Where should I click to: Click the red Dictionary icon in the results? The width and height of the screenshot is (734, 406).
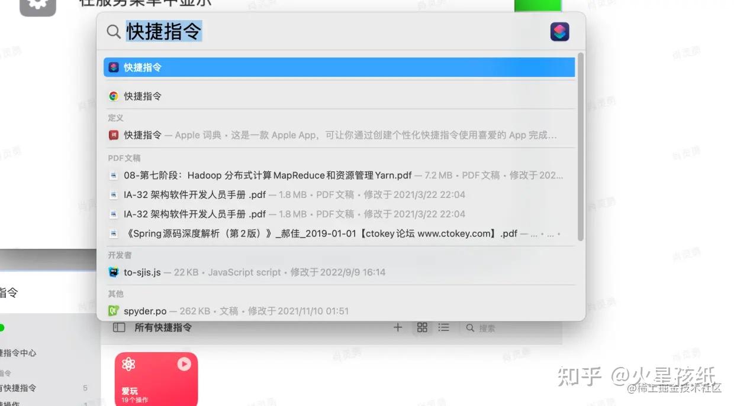[114, 135]
